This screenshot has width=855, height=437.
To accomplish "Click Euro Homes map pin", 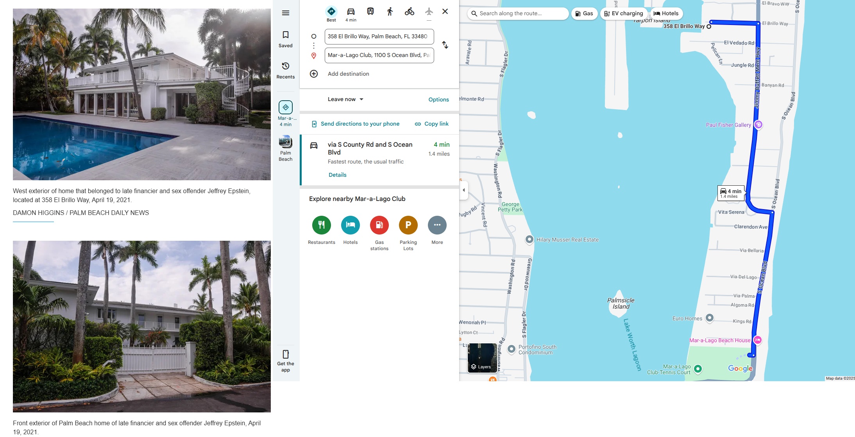I will point(710,318).
